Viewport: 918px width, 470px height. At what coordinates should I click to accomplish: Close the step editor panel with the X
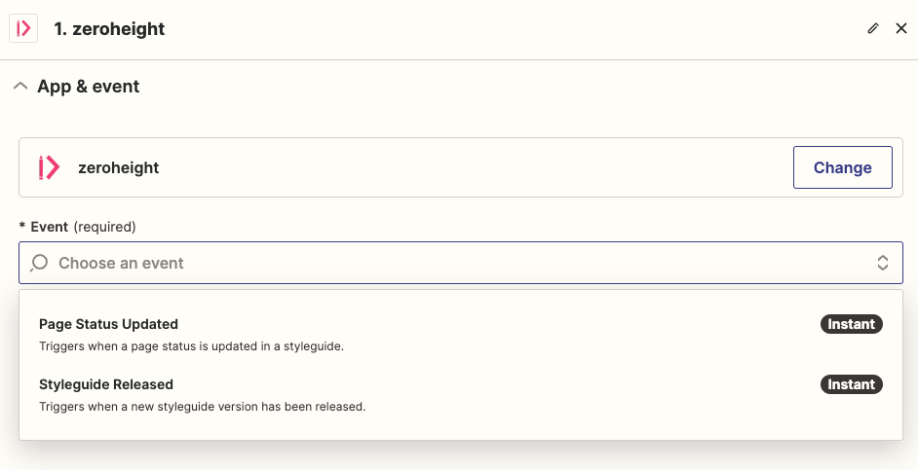(x=901, y=28)
